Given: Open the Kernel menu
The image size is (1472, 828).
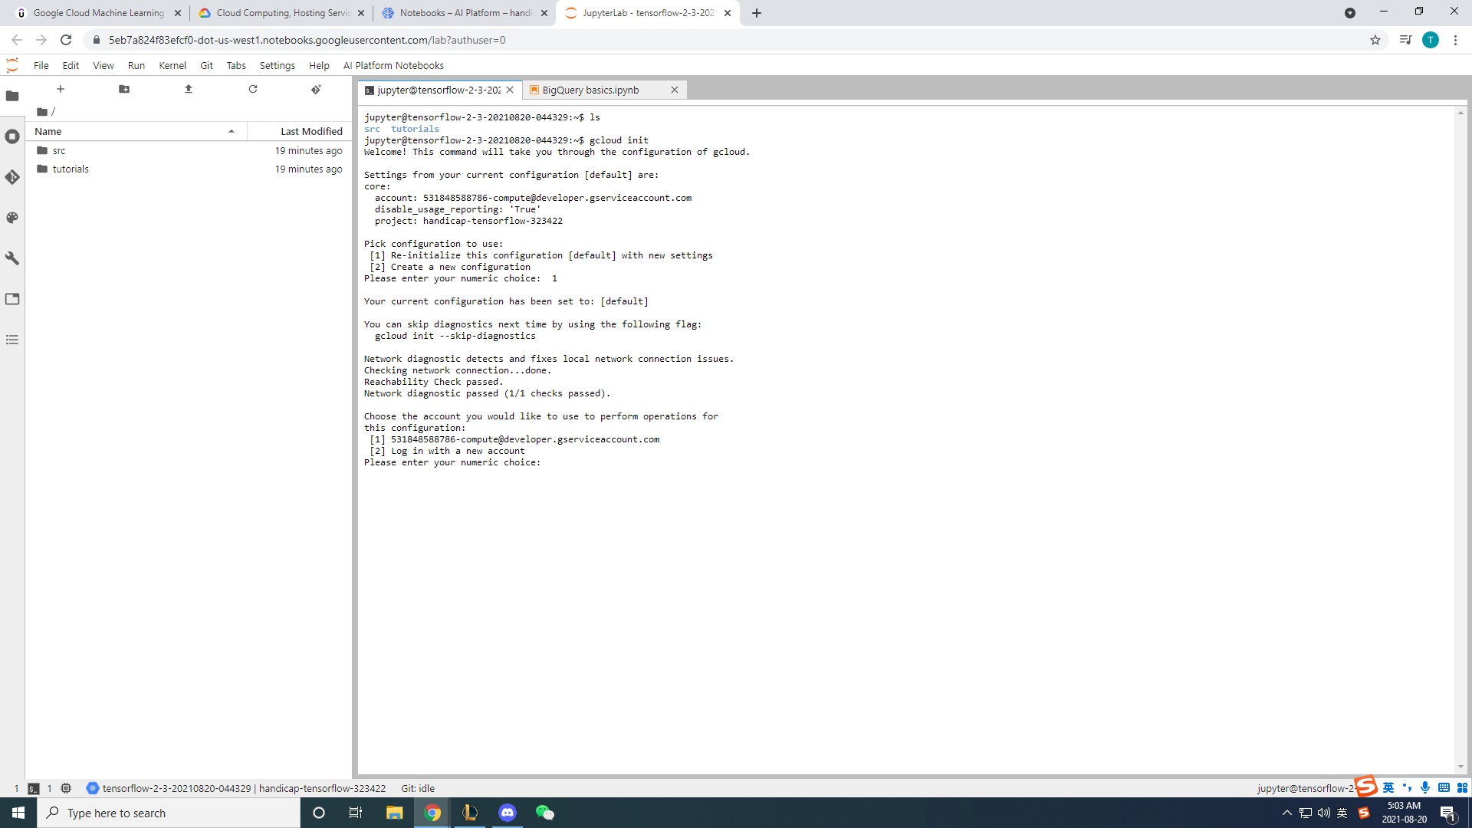Looking at the screenshot, I should coord(172,65).
